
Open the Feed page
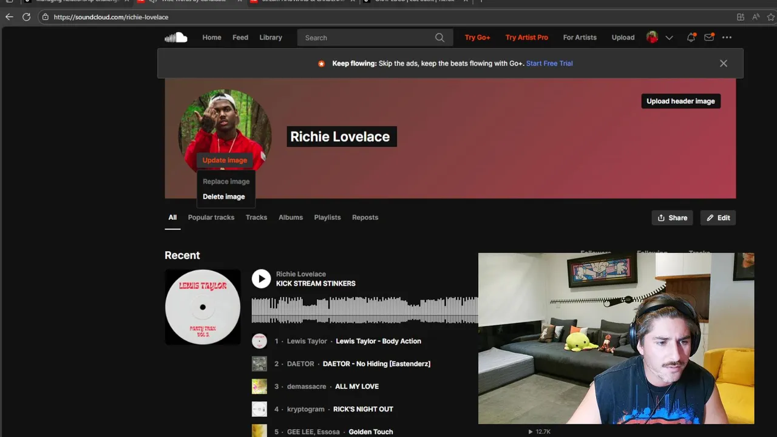[x=240, y=38]
